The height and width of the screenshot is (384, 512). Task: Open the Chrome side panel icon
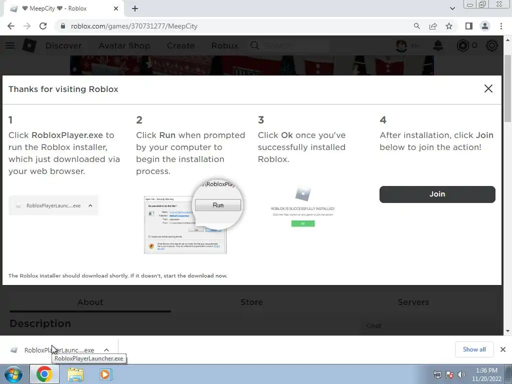click(469, 26)
